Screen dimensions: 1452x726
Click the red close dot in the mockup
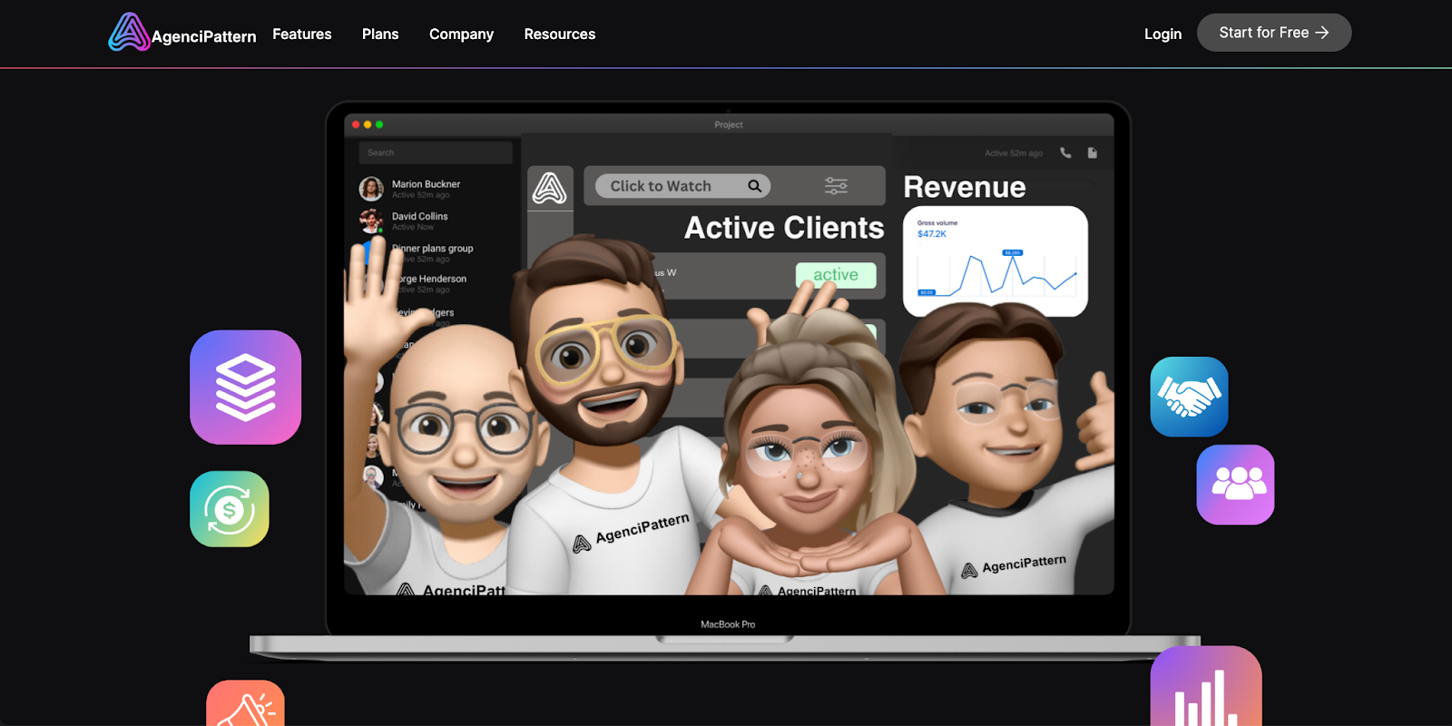pyautogui.click(x=356, y=124)
